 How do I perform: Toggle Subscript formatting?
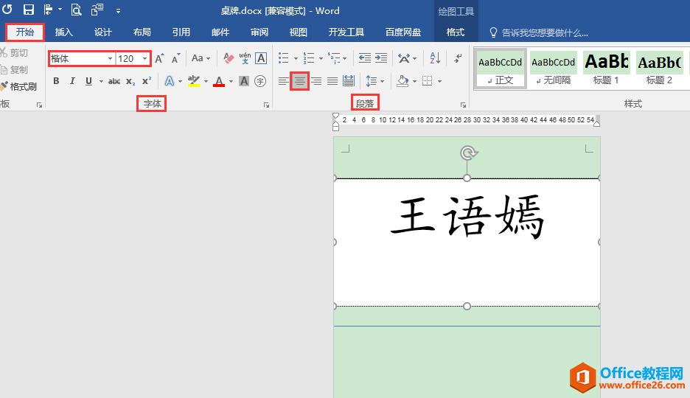tap(130, 81)
